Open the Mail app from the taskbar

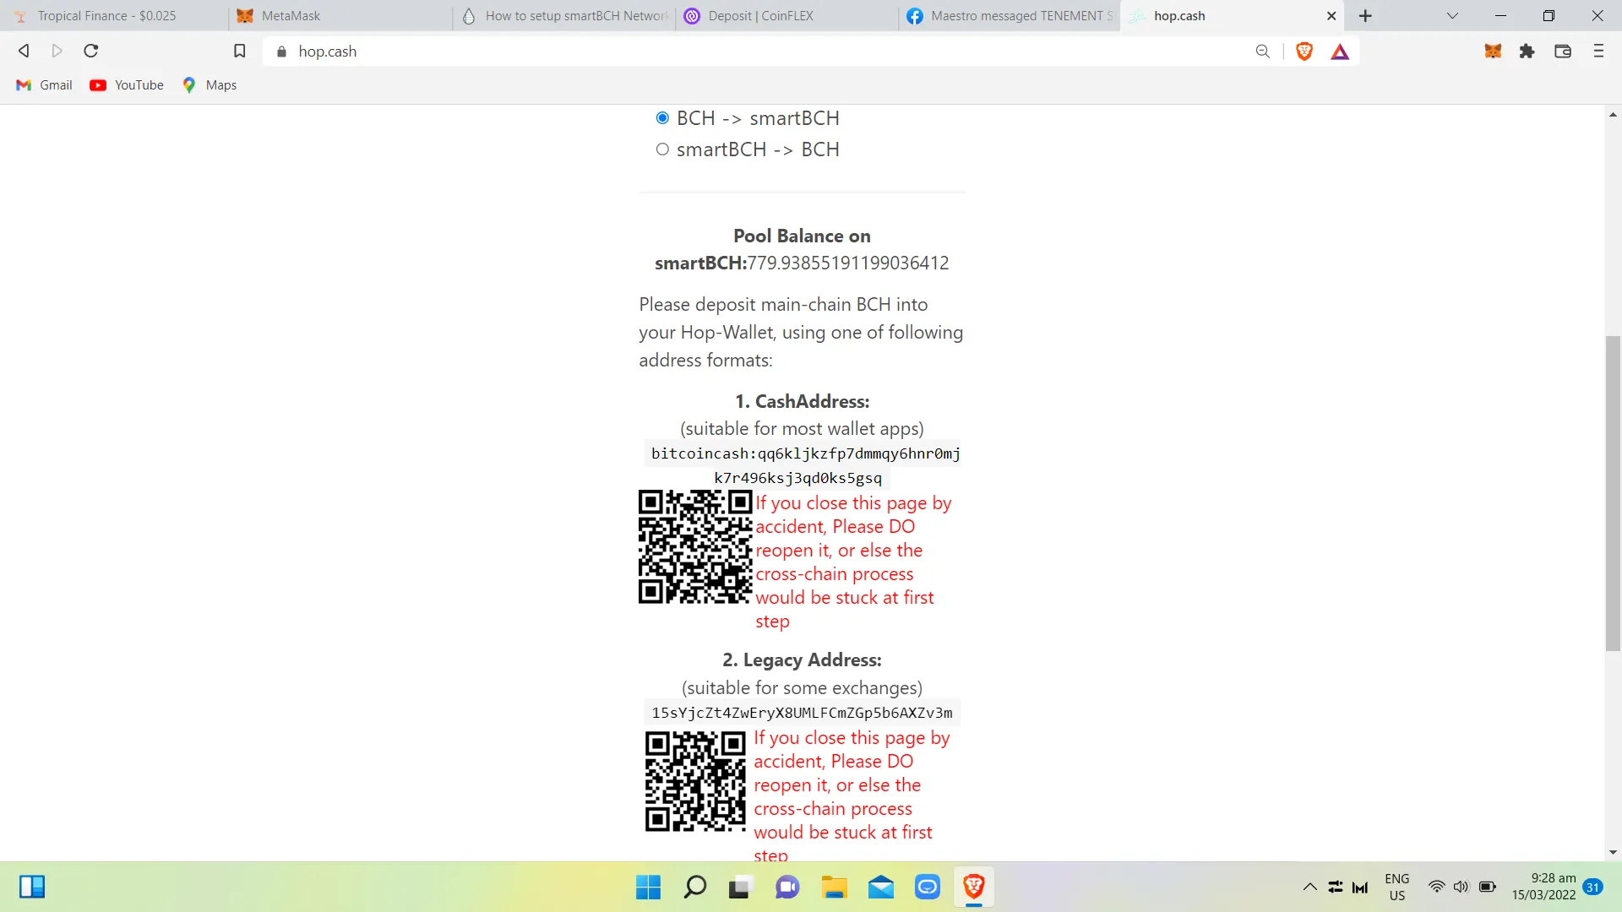(x=880, y=888)
